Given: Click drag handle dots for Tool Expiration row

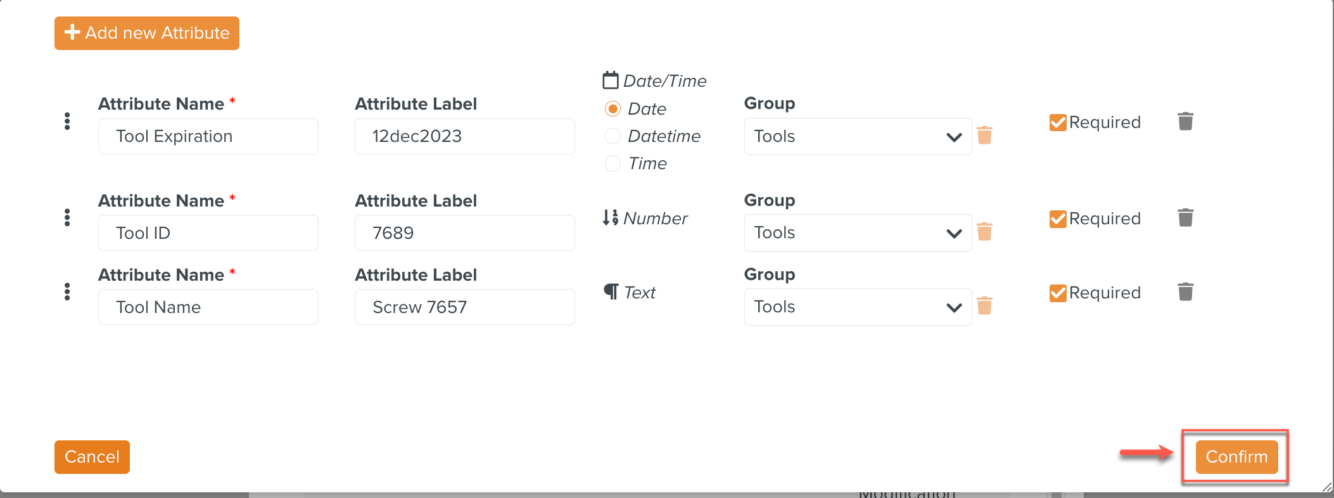Looking at the screenshot, I should [x=67, y=121].
